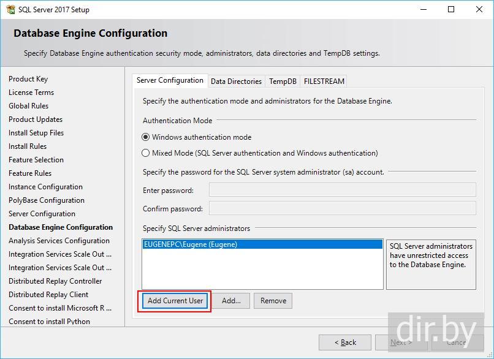Click Product Updates in the steps list
The height and width of the screenshot is (359, 494).
coord(36,119)
